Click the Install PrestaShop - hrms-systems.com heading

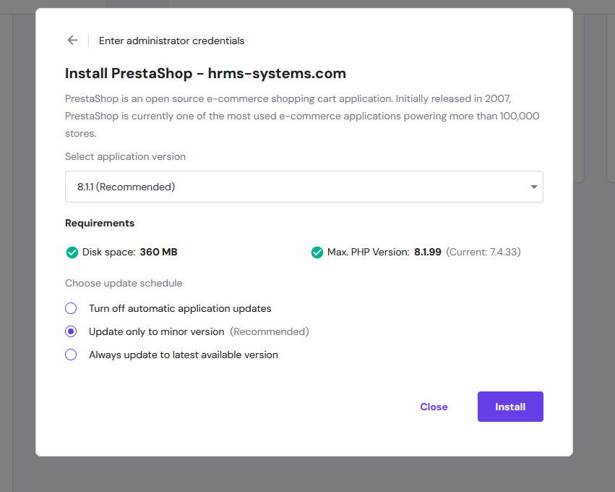205,73
